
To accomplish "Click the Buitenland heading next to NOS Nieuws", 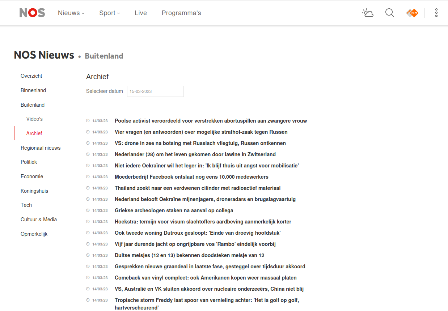I will 104,56.
